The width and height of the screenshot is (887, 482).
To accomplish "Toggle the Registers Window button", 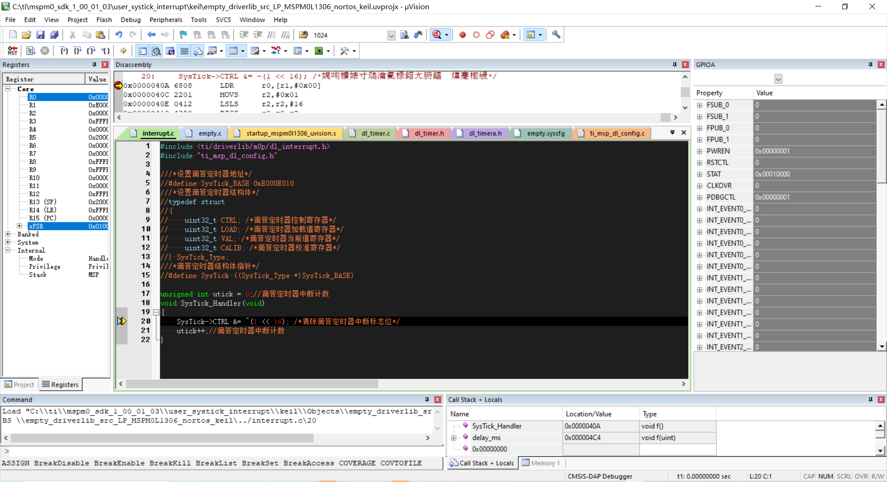I will click(x=184, y=51).
